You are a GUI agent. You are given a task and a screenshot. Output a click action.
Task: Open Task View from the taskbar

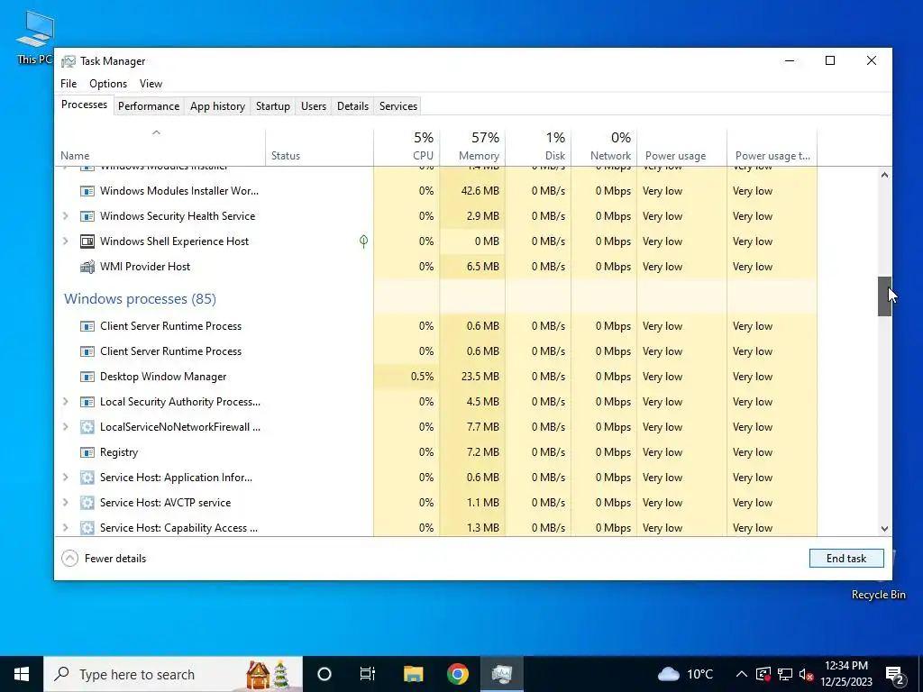(x=368, y=674)
